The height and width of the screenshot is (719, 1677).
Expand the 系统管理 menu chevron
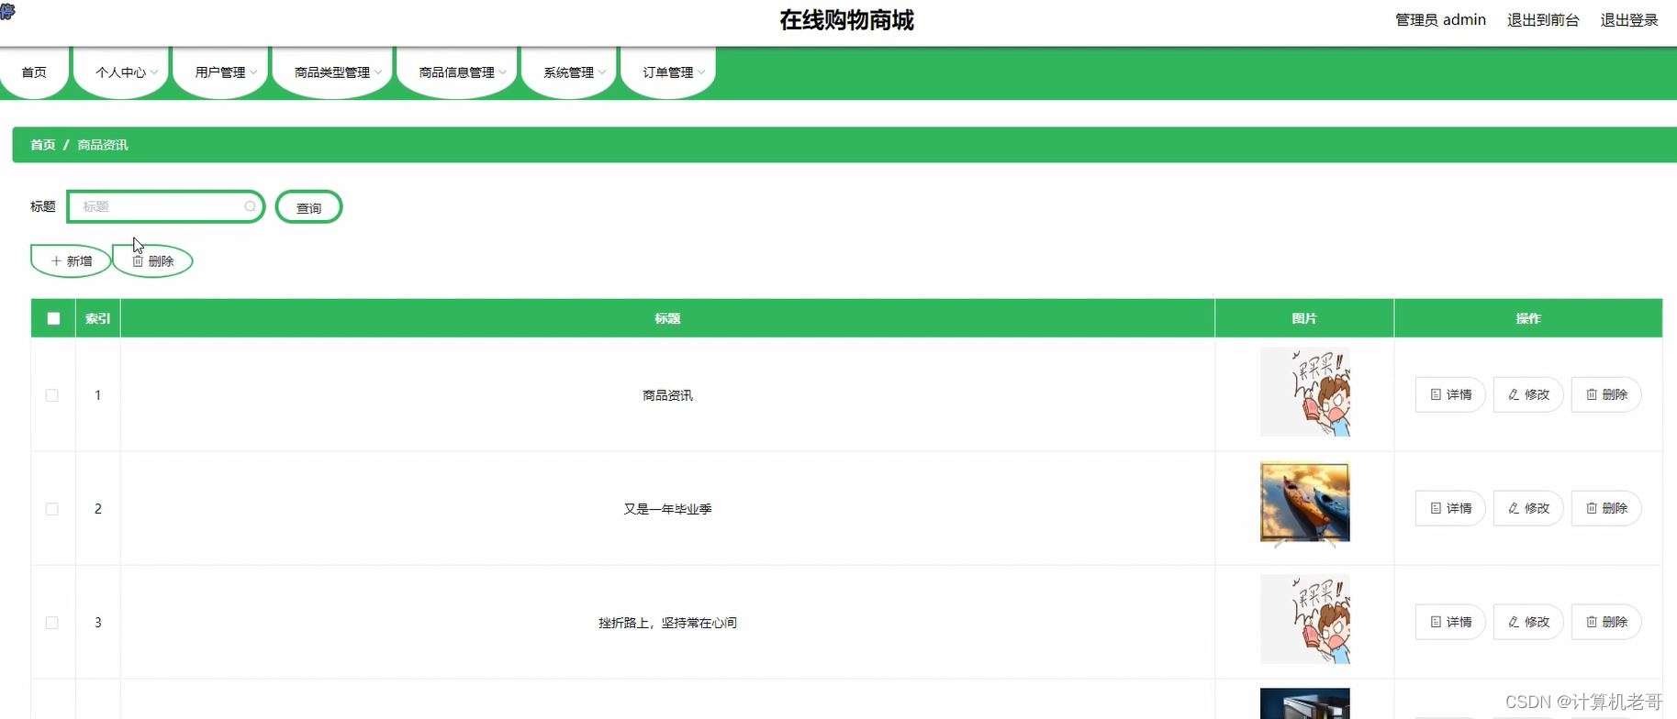(602, 72)
